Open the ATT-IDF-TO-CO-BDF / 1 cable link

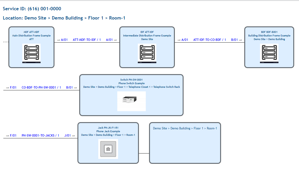[209, 40]
